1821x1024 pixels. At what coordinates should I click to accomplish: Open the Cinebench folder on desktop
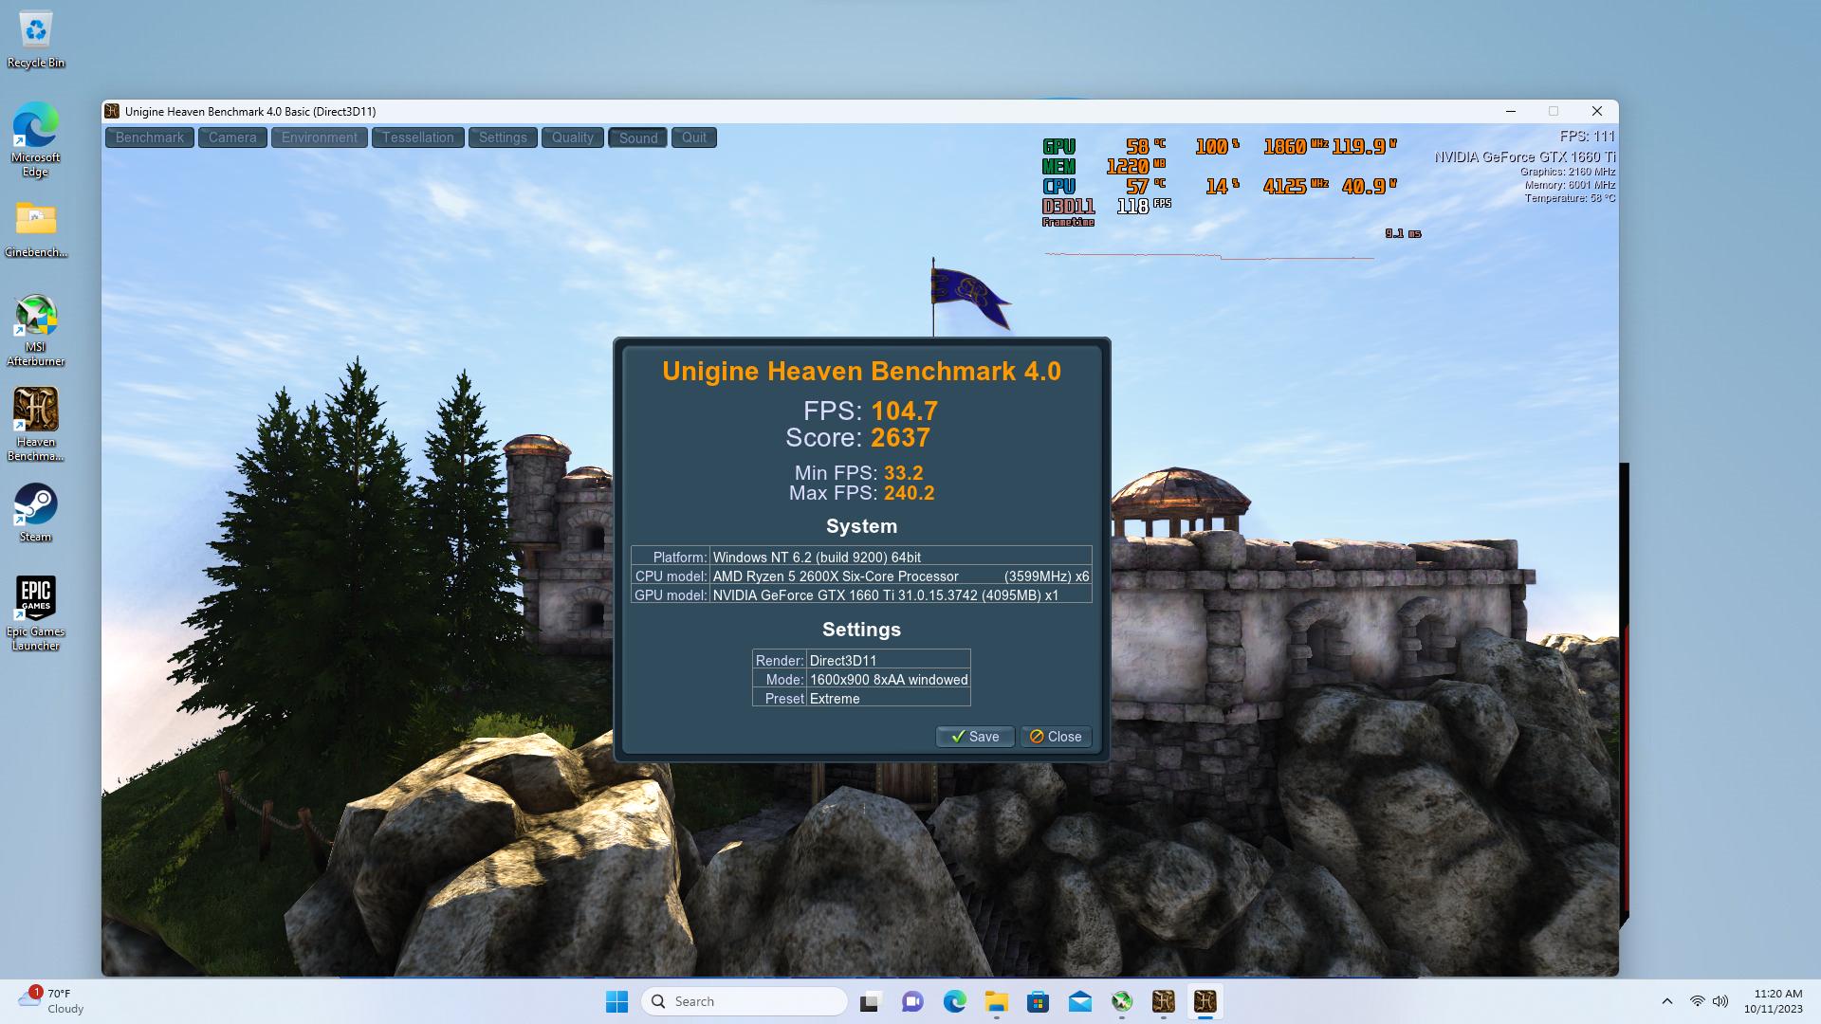tap(36, 229)
